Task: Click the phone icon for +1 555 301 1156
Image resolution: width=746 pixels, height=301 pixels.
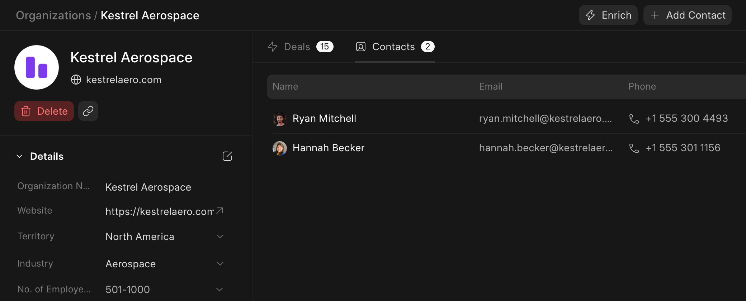Action: (x=634, y=148)
